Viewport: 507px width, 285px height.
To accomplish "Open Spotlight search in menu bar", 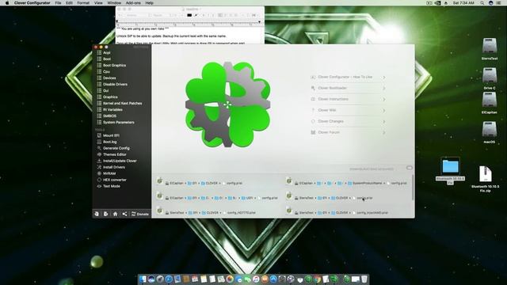I will pyautogui.click(x=482, y=3).
